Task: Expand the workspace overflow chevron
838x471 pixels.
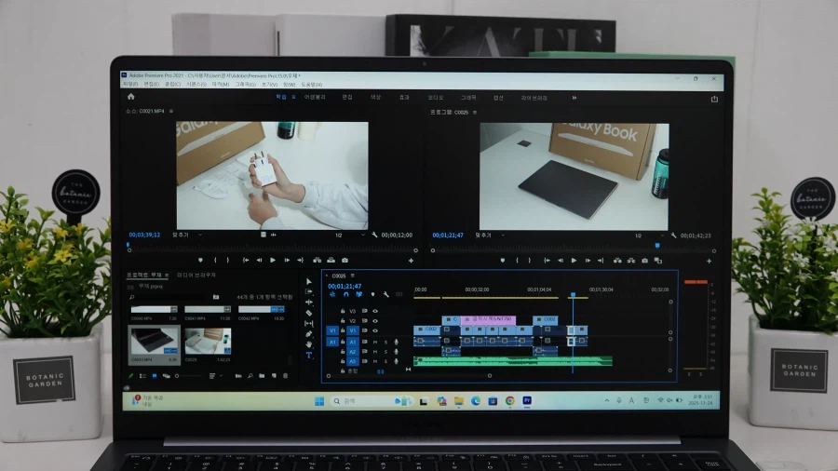Action: point(574,97)
